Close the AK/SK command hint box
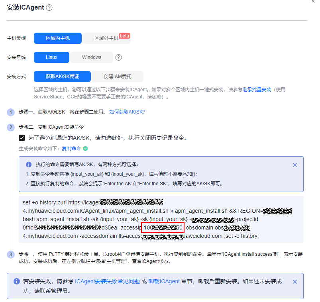The image size is (320, 302). [x=295, y=165]
